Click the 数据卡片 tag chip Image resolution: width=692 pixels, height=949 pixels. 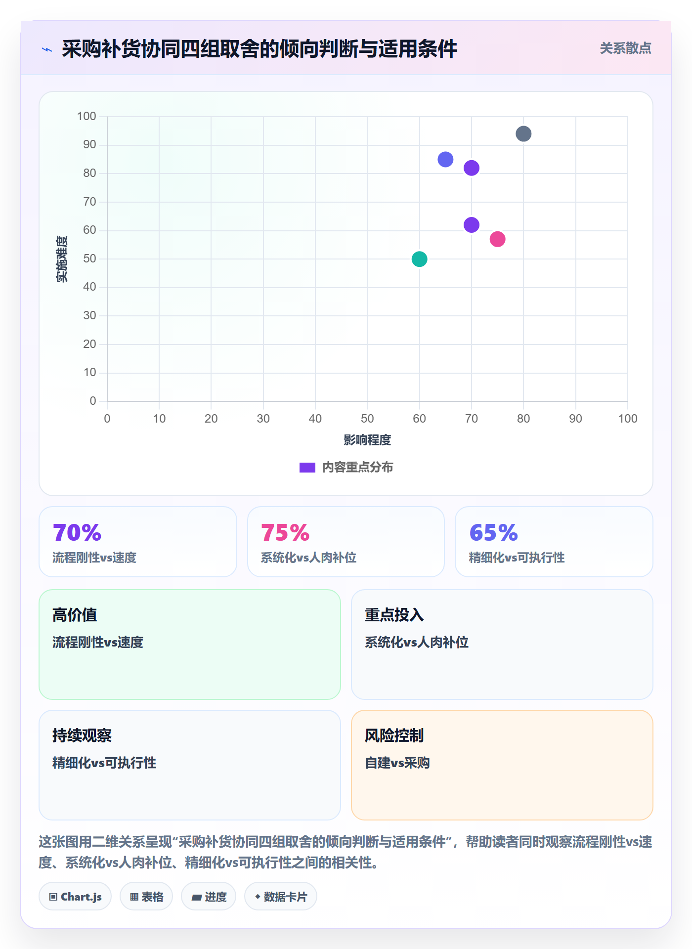[281, 897]
